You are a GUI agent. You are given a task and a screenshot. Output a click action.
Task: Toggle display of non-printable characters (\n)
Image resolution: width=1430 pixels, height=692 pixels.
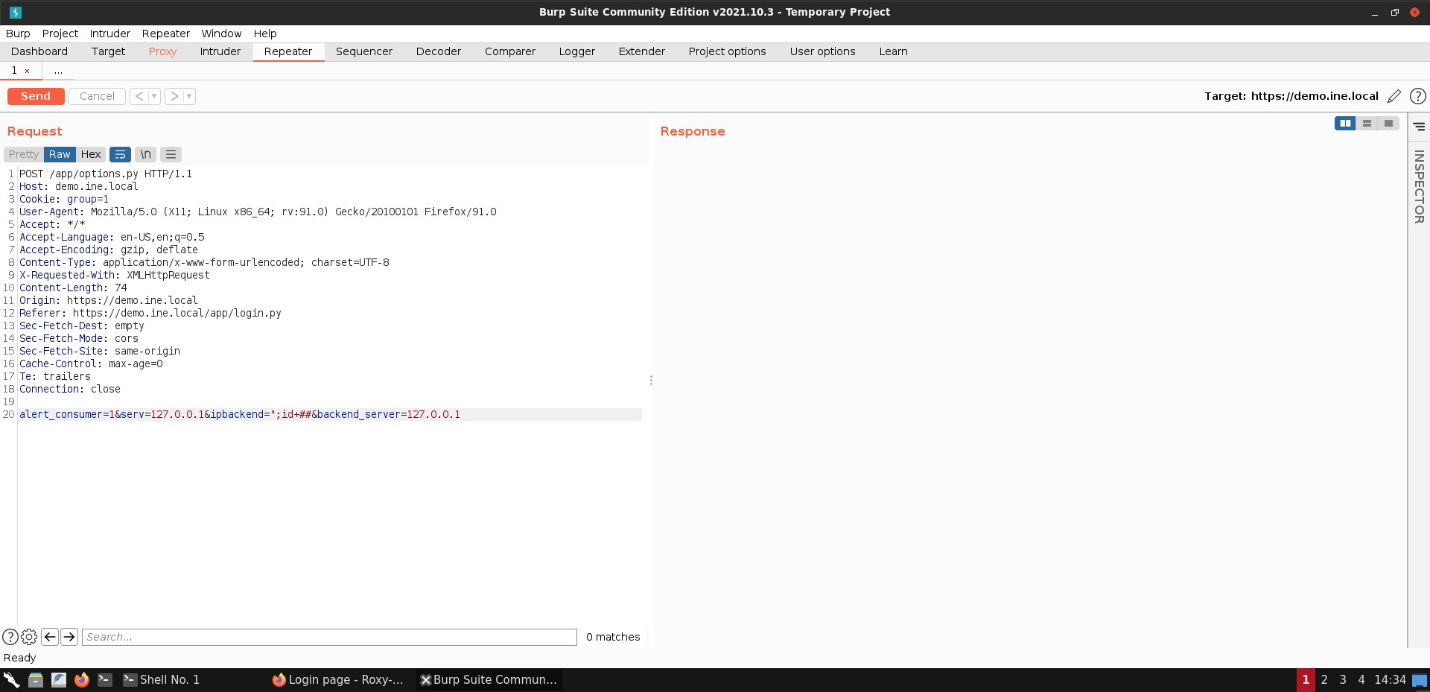click(144, 154)
